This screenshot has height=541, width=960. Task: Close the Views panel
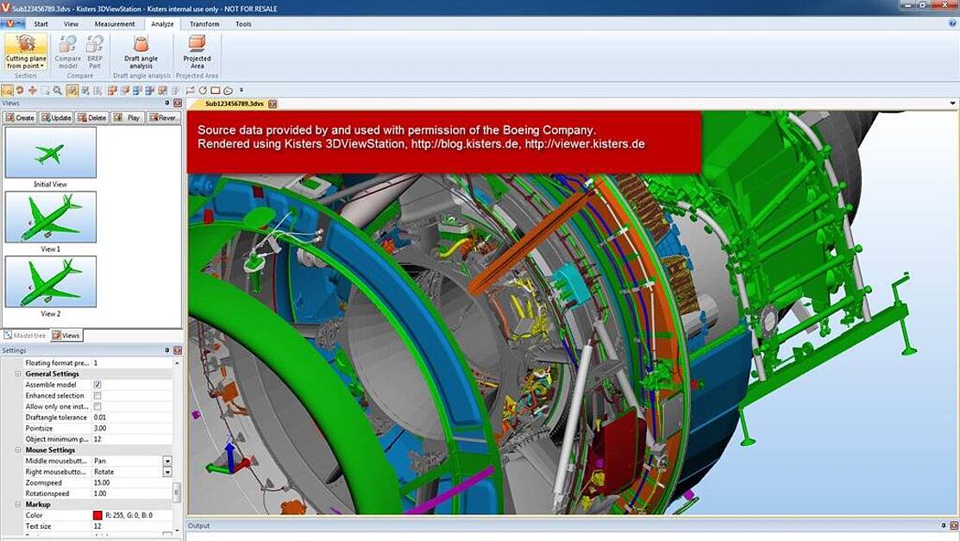click(x=178, y=103)
